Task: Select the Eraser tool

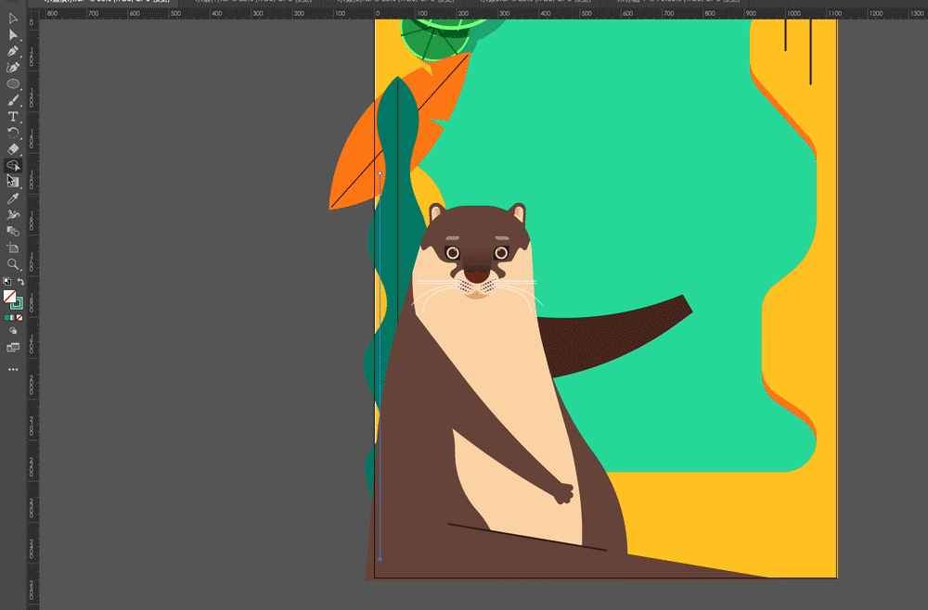Action: [13, 149]
